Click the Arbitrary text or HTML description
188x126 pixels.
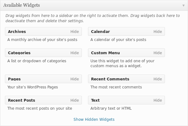coord(111,108)
